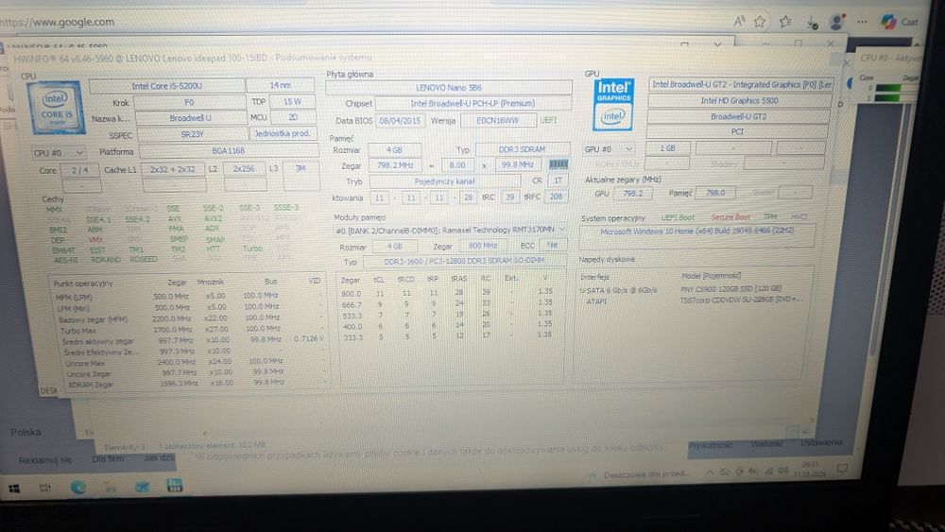The image size is (945, 532).
Task: Click the MFM (LPM) operating point row
Action: pos(188,296)
